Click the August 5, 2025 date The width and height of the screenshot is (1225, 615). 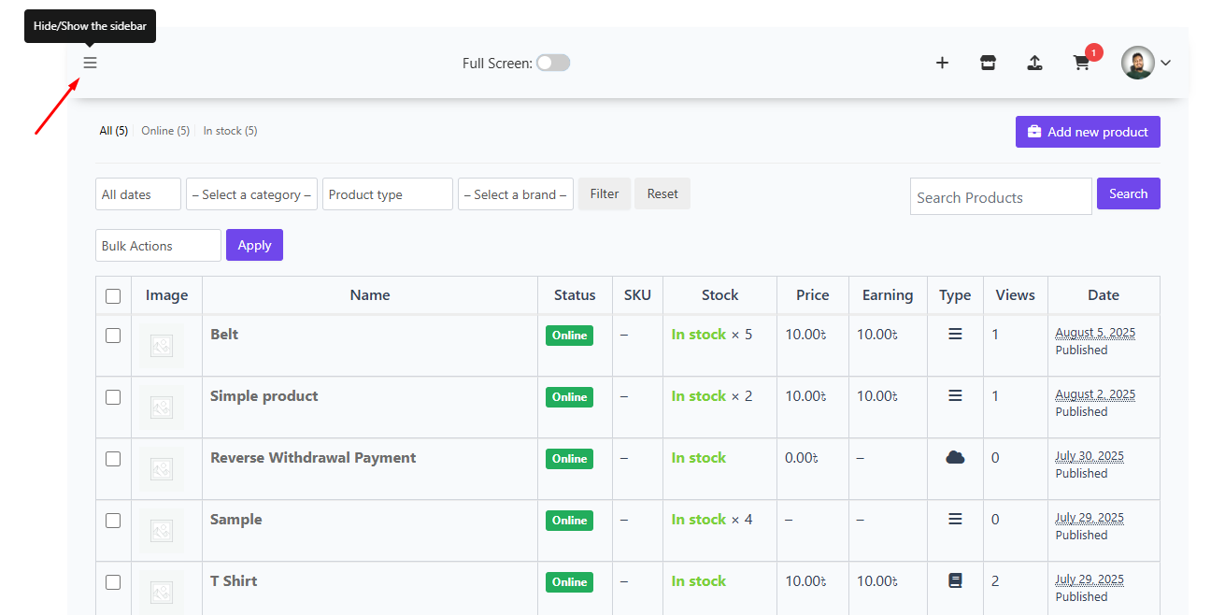[1095, 332]
